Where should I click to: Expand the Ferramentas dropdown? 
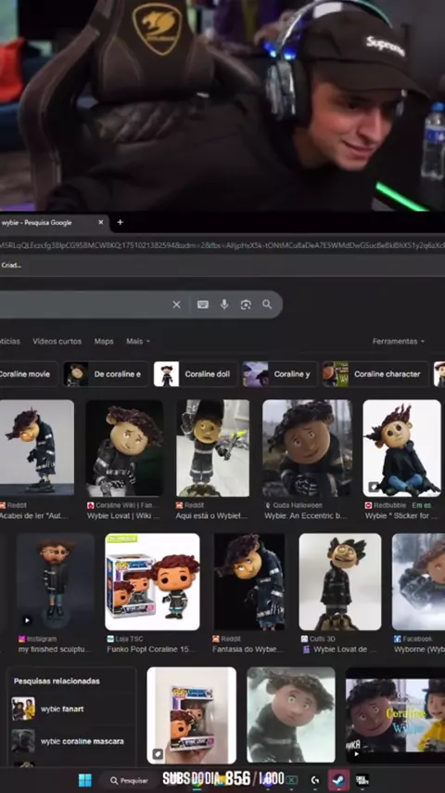pyautogui.click(x=398, y=342)
